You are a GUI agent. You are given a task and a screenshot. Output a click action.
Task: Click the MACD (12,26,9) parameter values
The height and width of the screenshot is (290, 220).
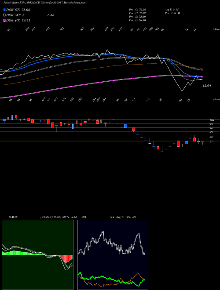coord(60,217)
